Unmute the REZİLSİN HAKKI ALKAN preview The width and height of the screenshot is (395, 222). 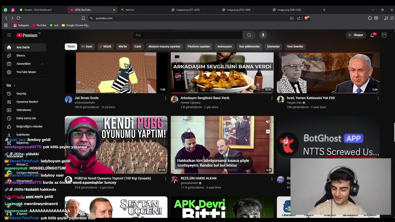click(x=268, y=122)
